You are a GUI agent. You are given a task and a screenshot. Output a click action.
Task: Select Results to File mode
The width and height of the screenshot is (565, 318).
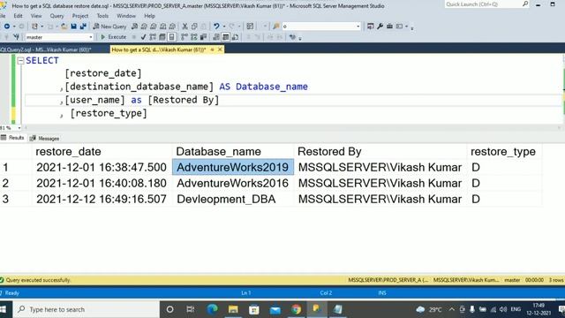[235, 37]
